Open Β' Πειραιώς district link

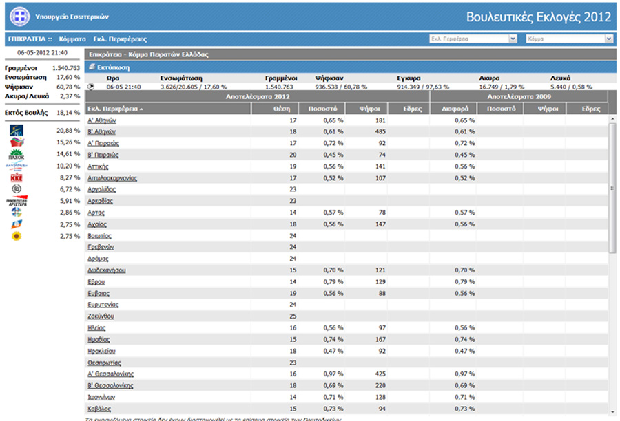103,155
